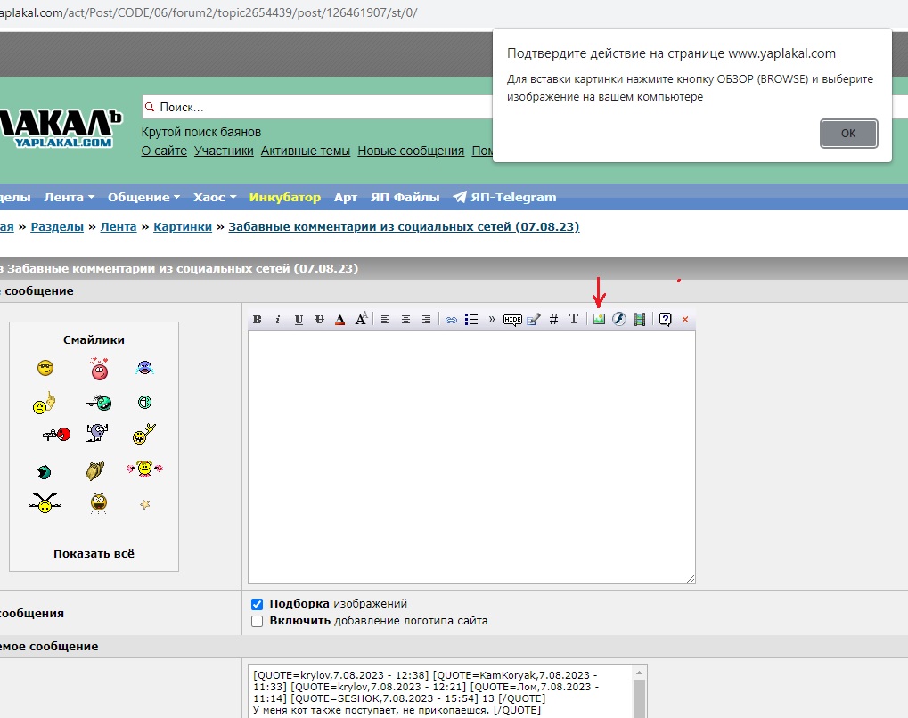Open Активные темы link
The width and height of the screenshot is (908, 718).
tap(305, 151)
